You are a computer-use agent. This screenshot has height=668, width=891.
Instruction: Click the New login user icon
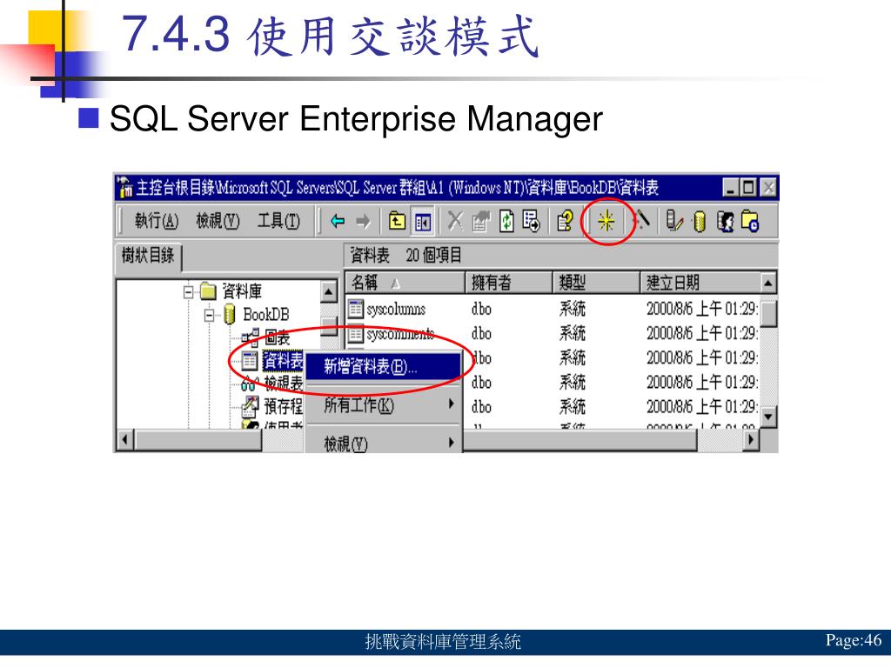tap(725, 222)
